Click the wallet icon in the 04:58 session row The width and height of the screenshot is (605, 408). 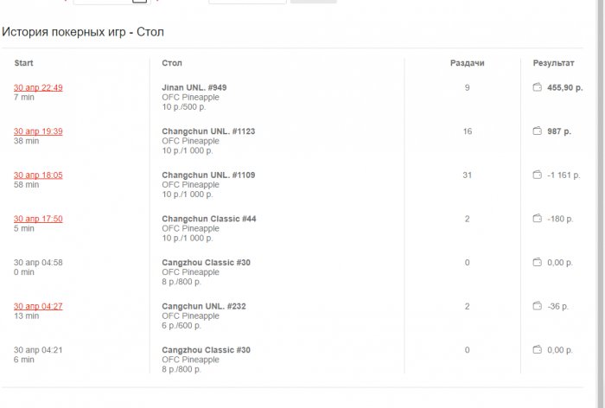coord(537,262)
